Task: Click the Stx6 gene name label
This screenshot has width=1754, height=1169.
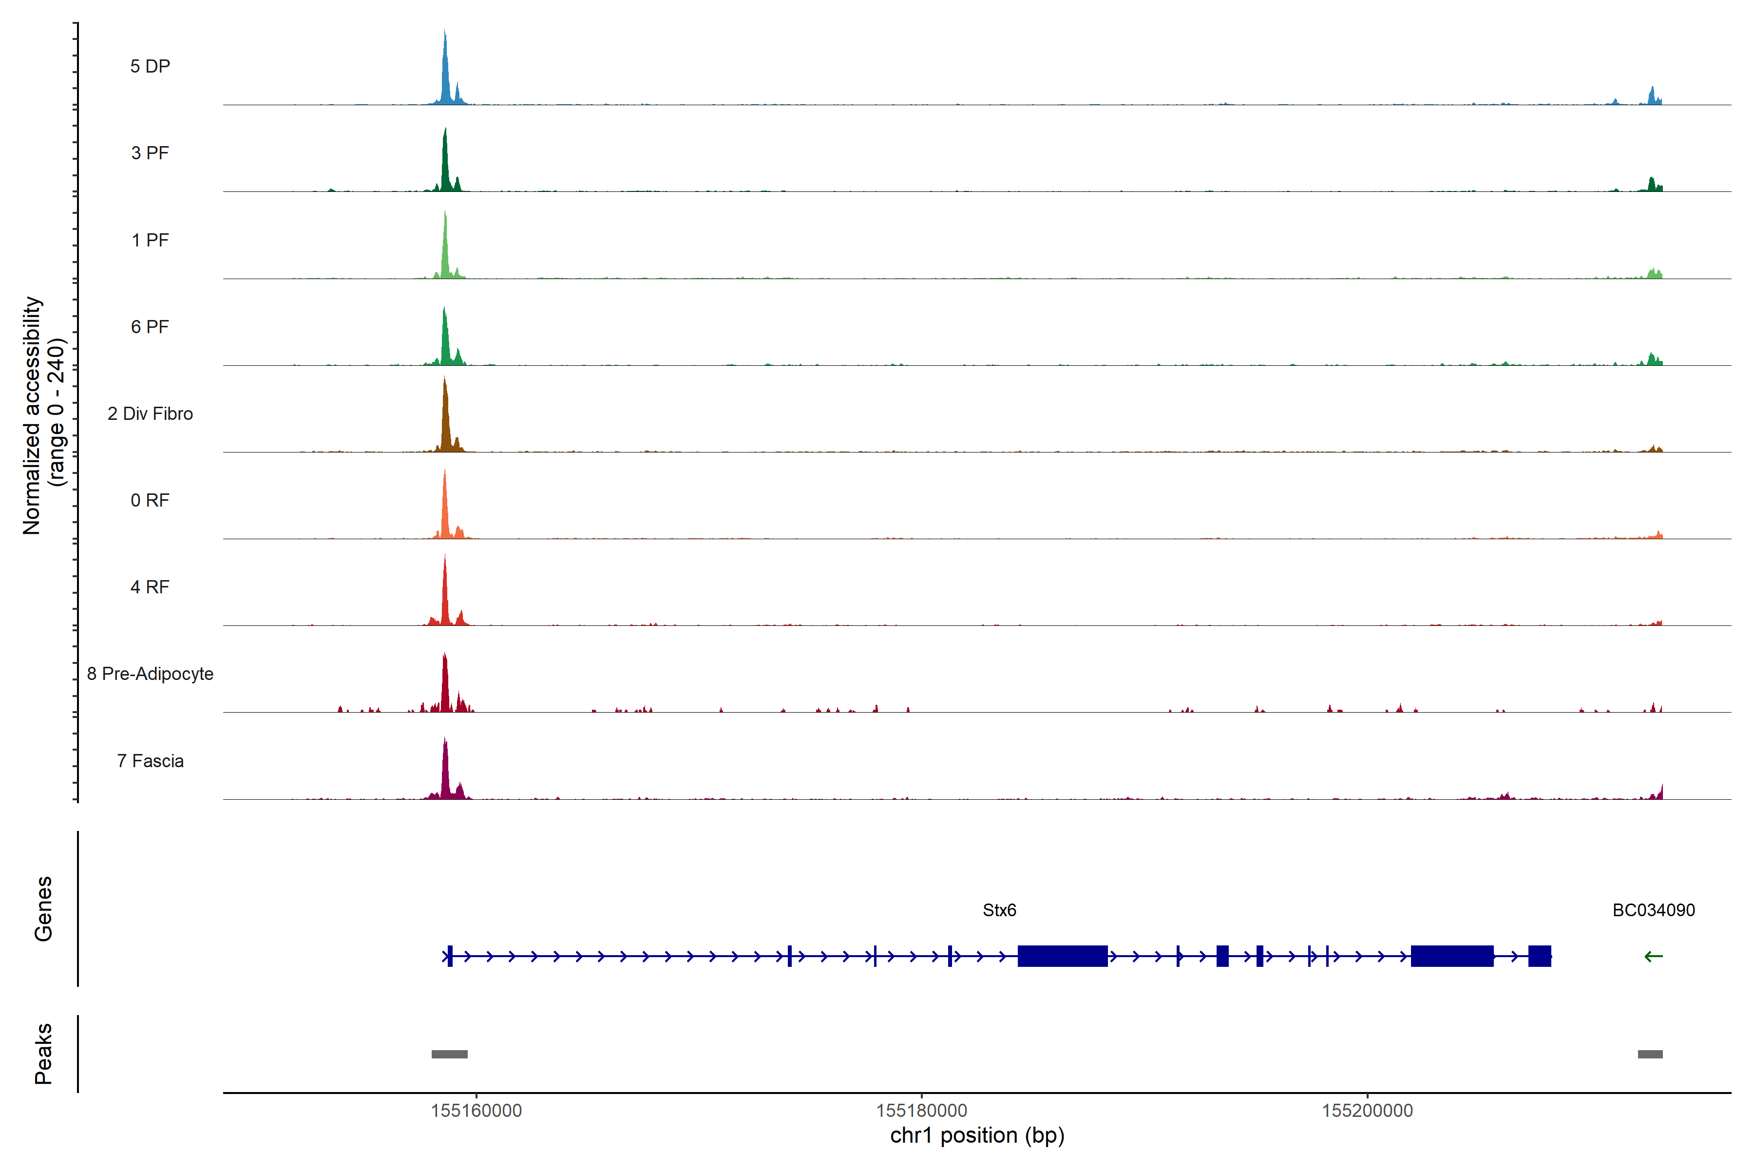Action: [x=999, y=910]
